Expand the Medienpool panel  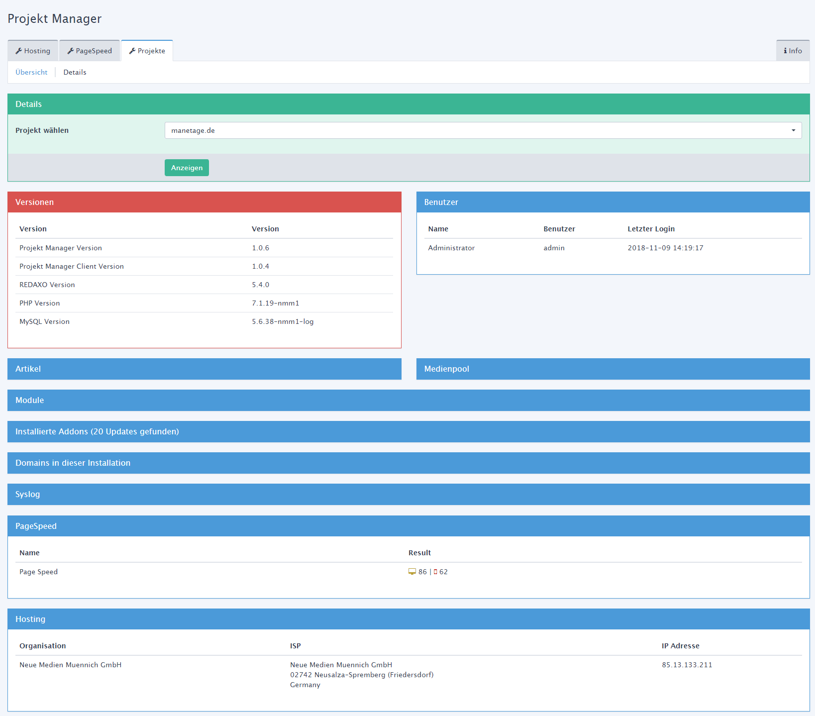613,369
